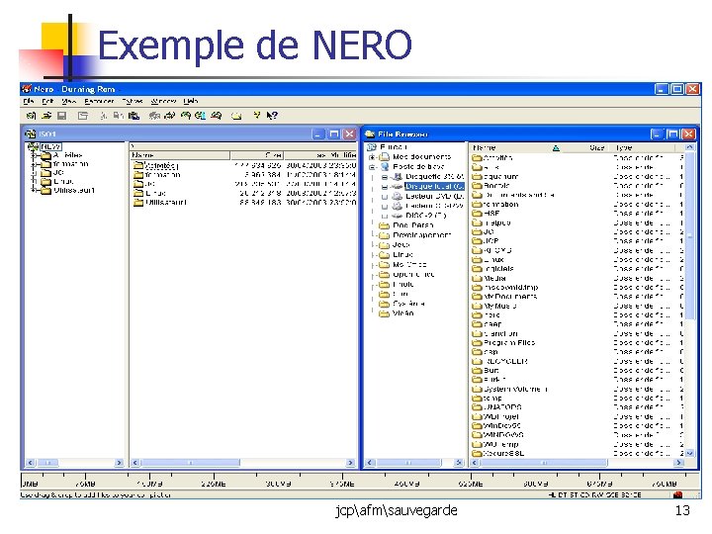This screenshot has height=534, width=712.
Task: Click the Nero application icon in title bar
Action: pos(27,89)
